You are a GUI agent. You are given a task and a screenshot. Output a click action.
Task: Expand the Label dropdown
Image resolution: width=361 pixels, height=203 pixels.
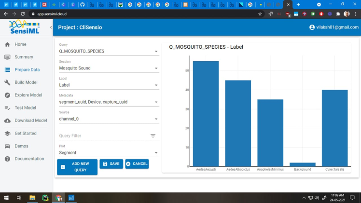coord(109,85)
